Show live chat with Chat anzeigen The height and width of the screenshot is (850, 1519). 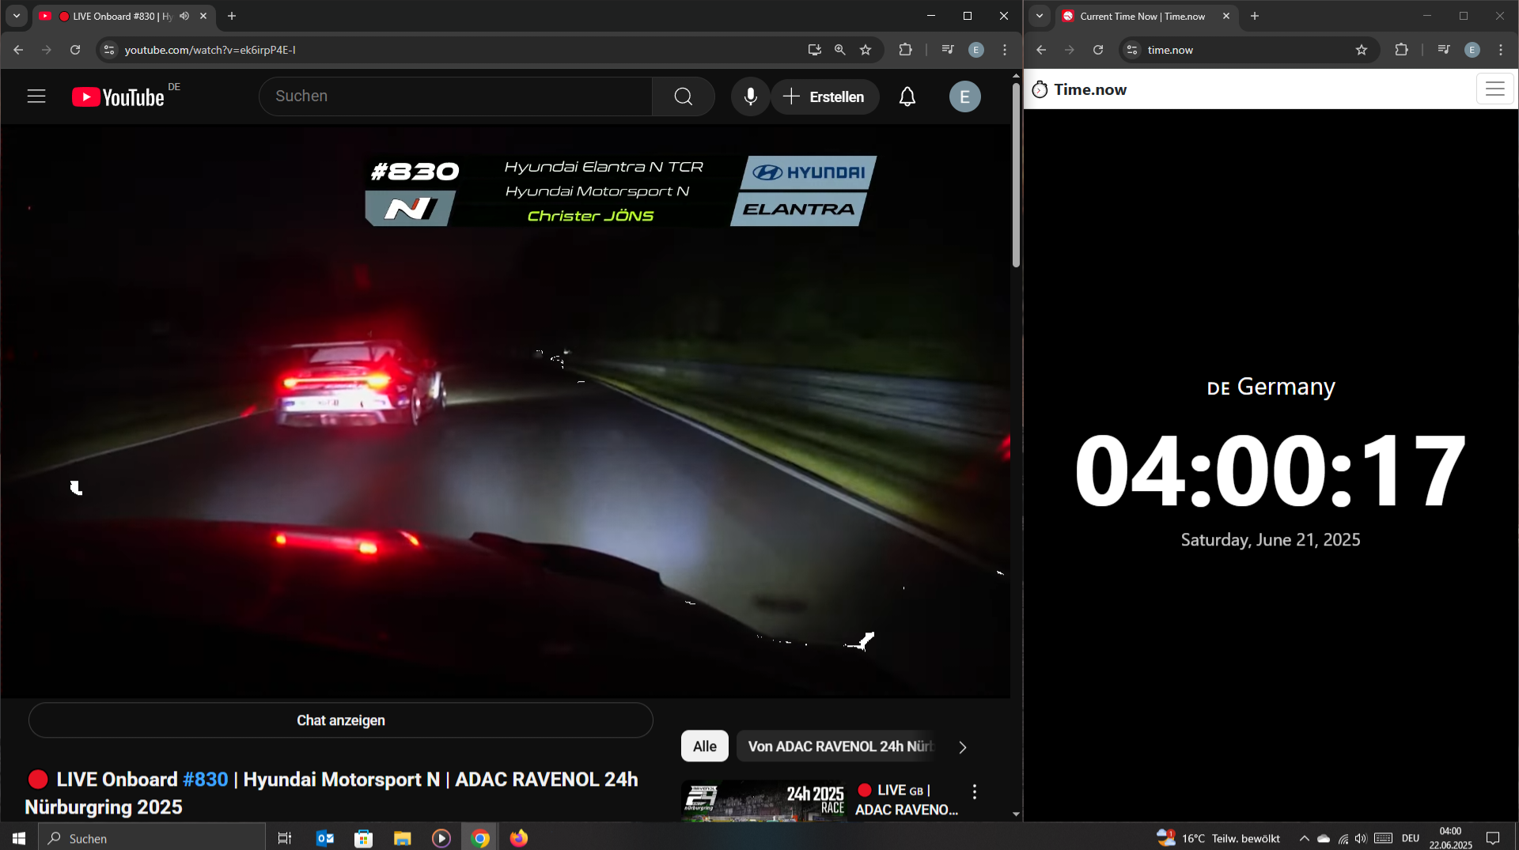pos(341,720)
